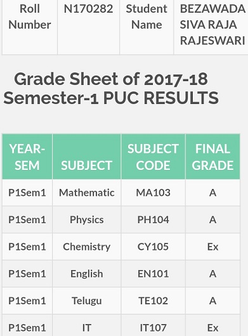Viewport: 248px width, 336px height.
Task: Click the Student Name label cell
Action: (147, 27)
